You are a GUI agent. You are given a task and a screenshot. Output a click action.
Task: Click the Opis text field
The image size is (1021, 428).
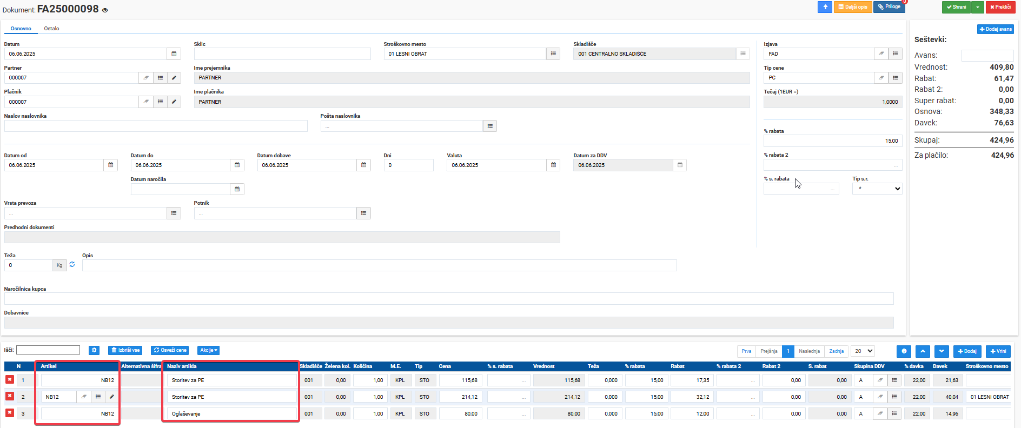tap(380, 265)
